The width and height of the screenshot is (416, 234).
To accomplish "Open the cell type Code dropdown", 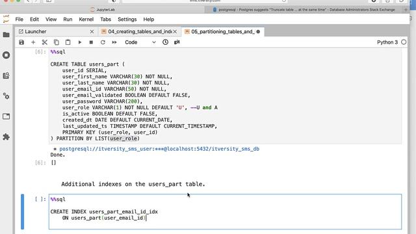I will click(140, 42).
